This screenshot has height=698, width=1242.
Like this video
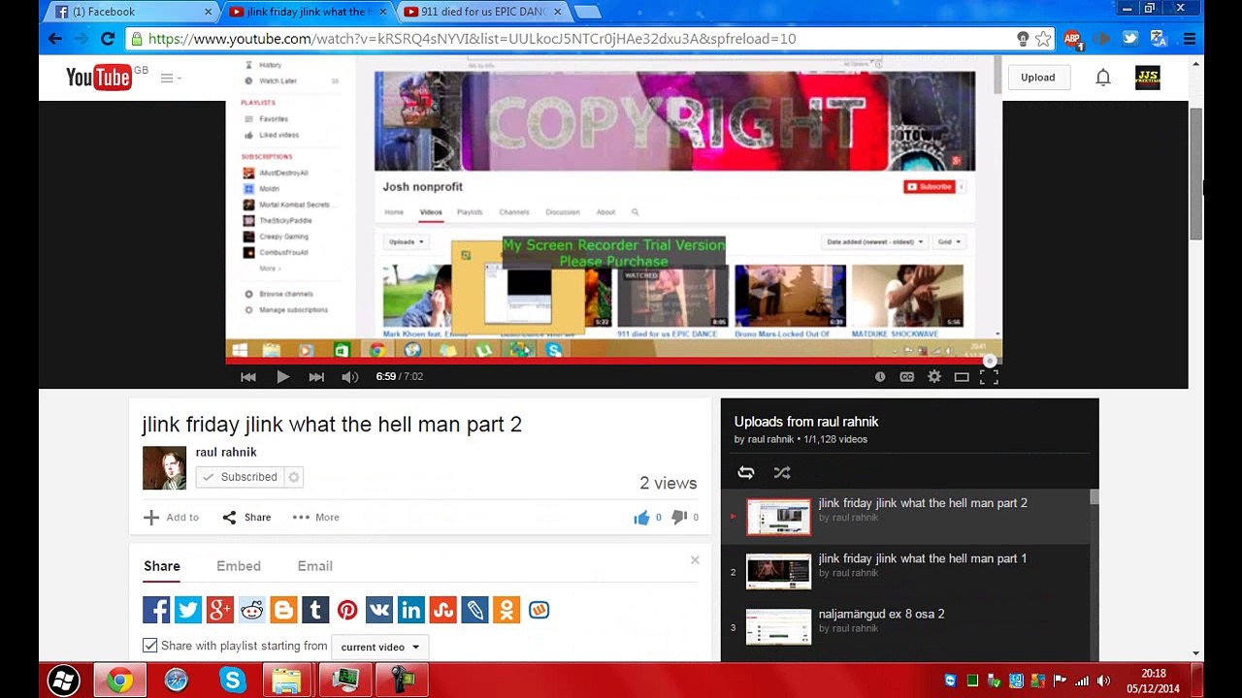point(641,518)
